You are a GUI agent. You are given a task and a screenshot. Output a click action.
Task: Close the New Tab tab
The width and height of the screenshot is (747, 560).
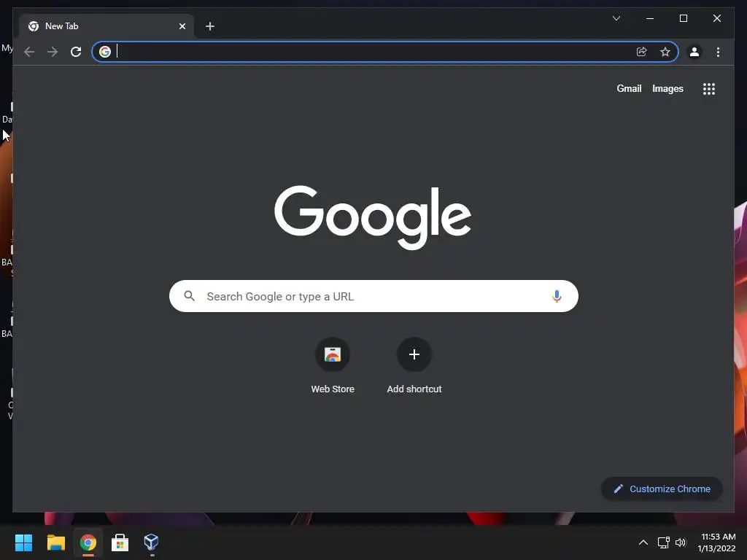coord(182,26)
